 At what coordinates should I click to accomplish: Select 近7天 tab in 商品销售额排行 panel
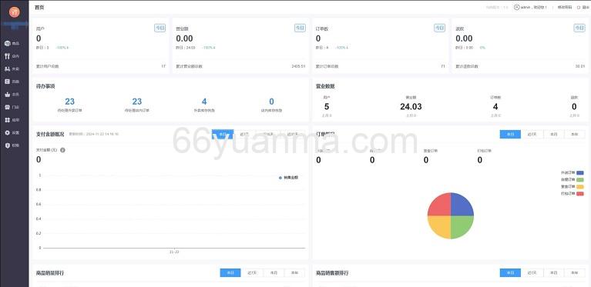click(x=532, y=272)
